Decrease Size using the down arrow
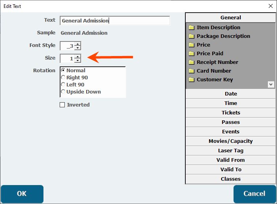Image resolution: width=277 pixels, height=204 pixels. (x=77, y=60)
